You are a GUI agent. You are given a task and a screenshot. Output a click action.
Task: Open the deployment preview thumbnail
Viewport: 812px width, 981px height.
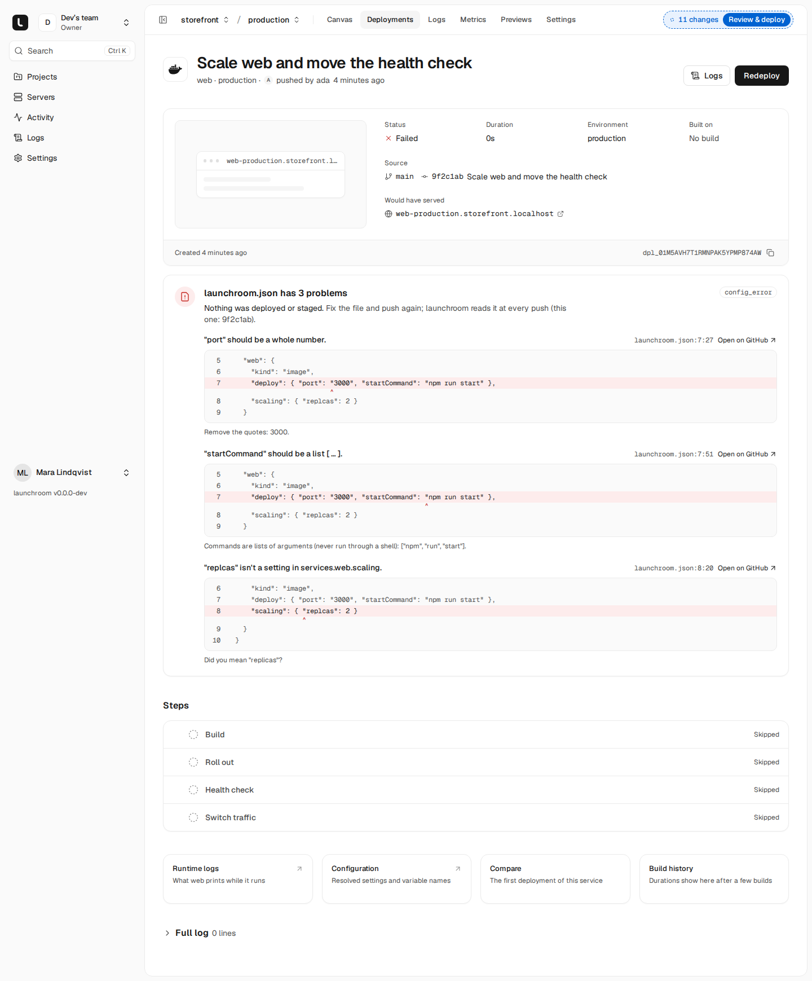pos(271,174)
